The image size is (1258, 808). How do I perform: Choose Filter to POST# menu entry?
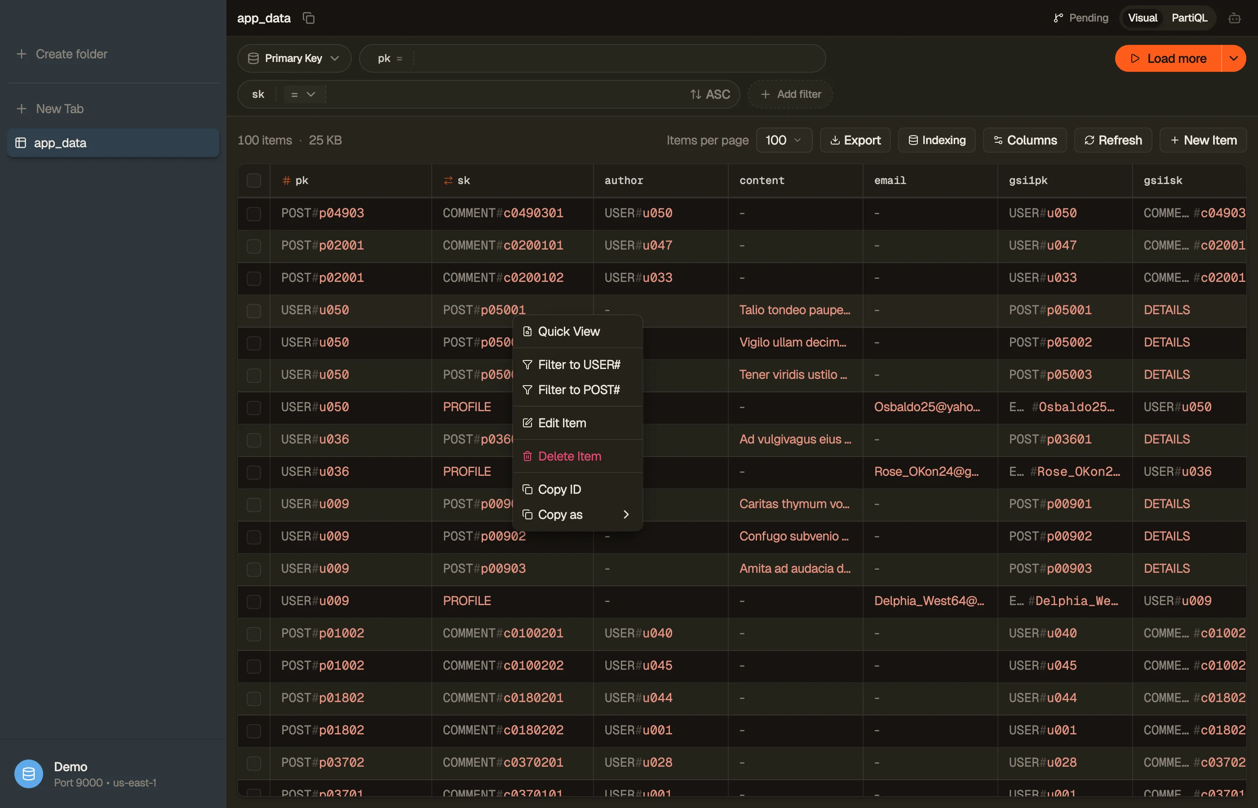(577, 390)
